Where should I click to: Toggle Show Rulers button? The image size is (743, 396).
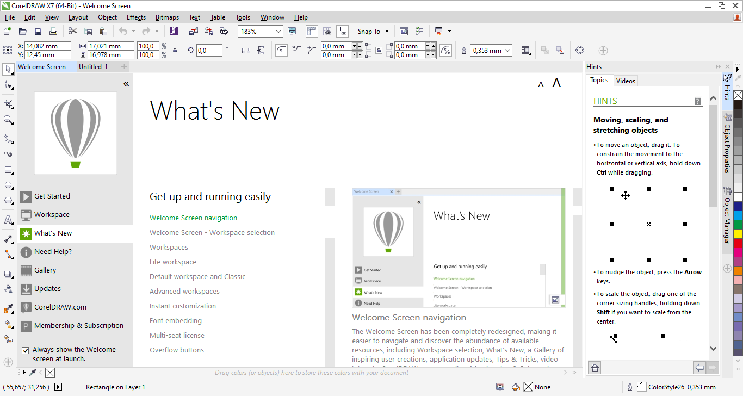[312, 32]
